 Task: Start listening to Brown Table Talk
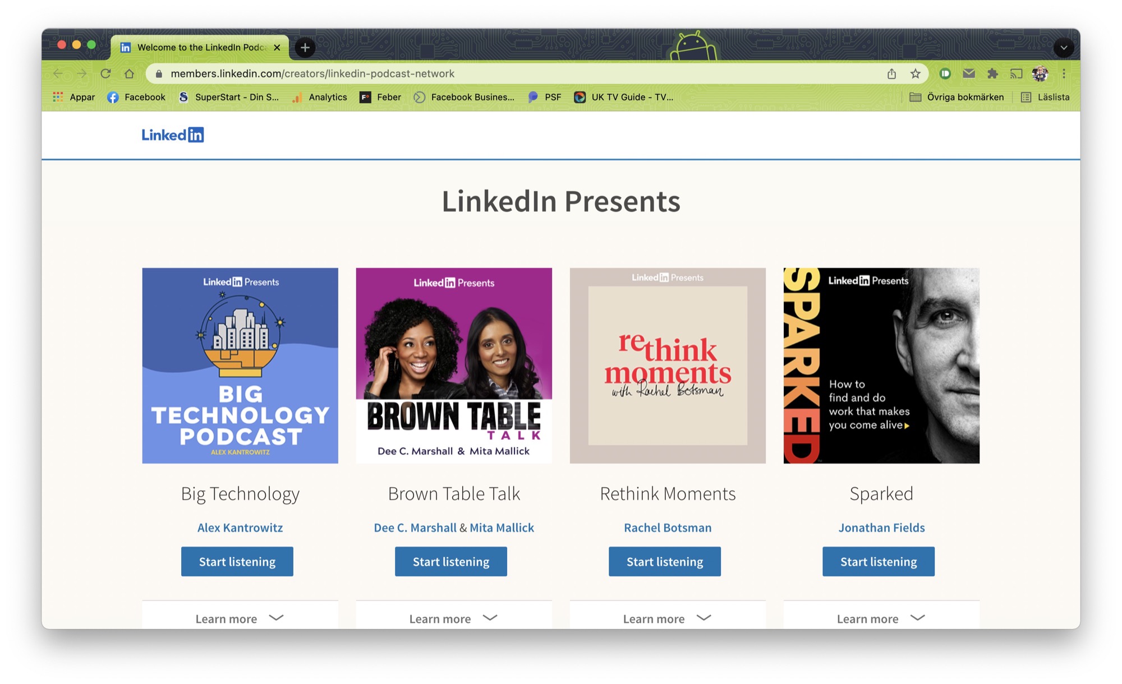pos(450,561)
